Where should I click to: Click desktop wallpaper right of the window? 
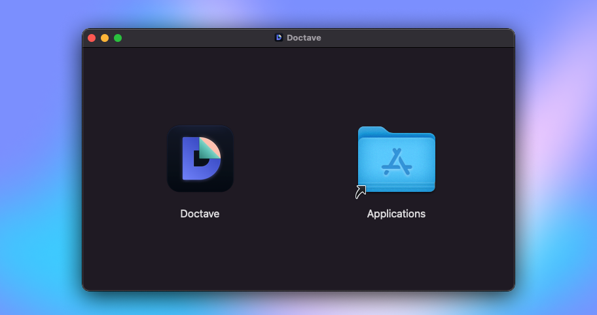556,164
